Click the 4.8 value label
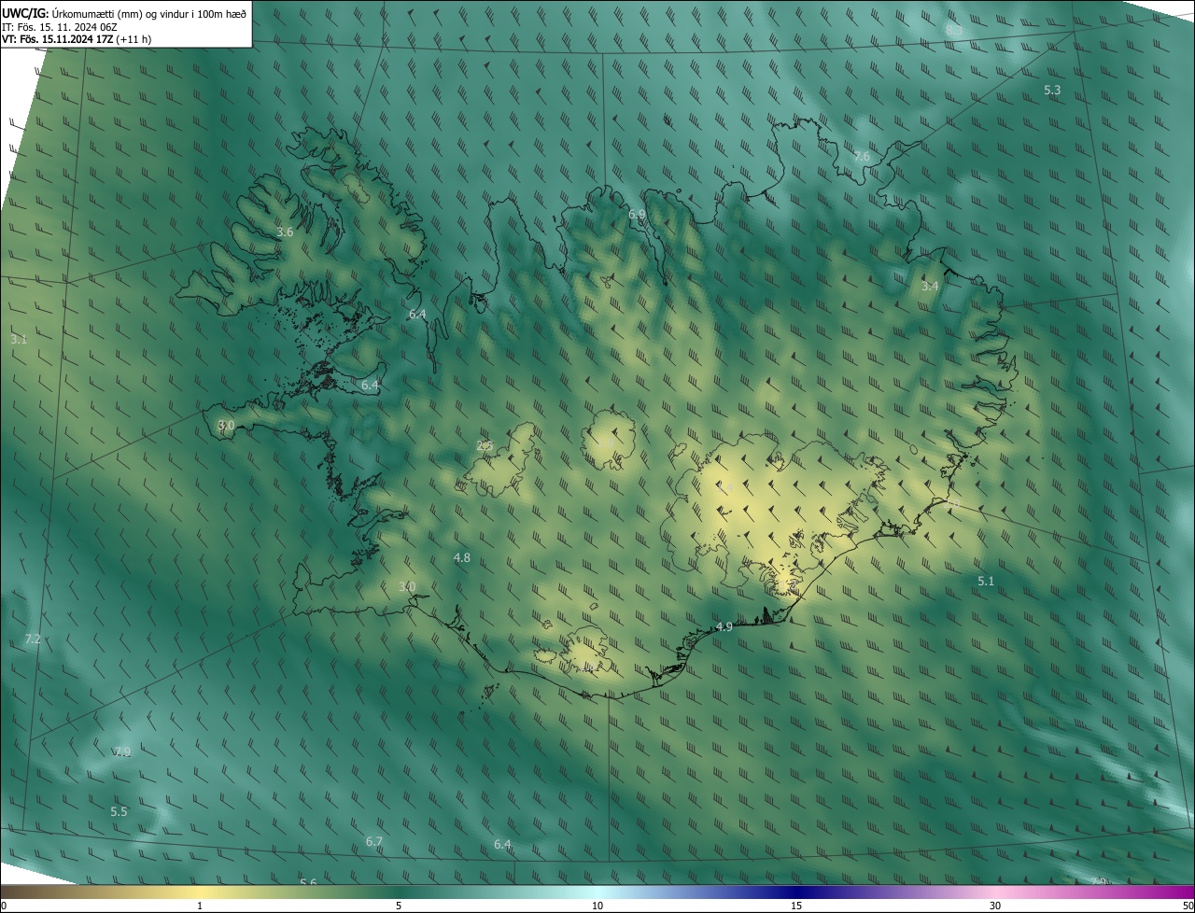The image size is (1195, 913). [461, 558]
